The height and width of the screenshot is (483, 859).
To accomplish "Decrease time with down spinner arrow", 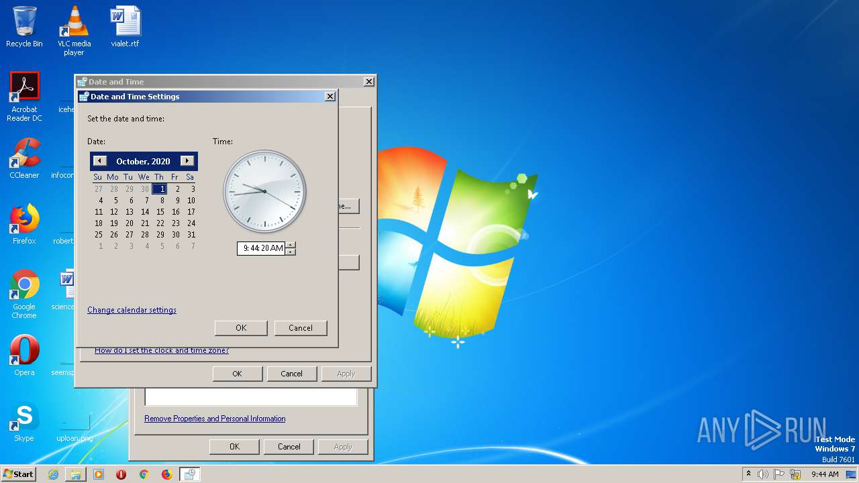I will pyautogui.click(x=290, y=252).
